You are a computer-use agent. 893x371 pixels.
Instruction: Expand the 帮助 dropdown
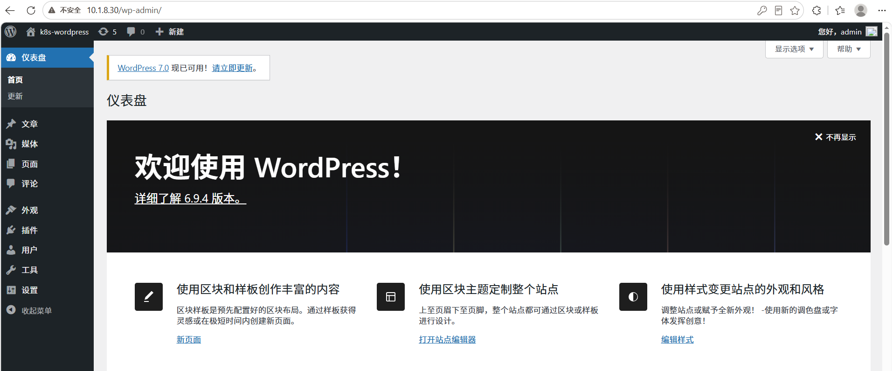point(849,49)
